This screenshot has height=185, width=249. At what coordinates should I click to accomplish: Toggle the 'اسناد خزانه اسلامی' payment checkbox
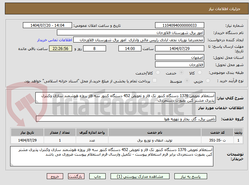pos(154,80)
